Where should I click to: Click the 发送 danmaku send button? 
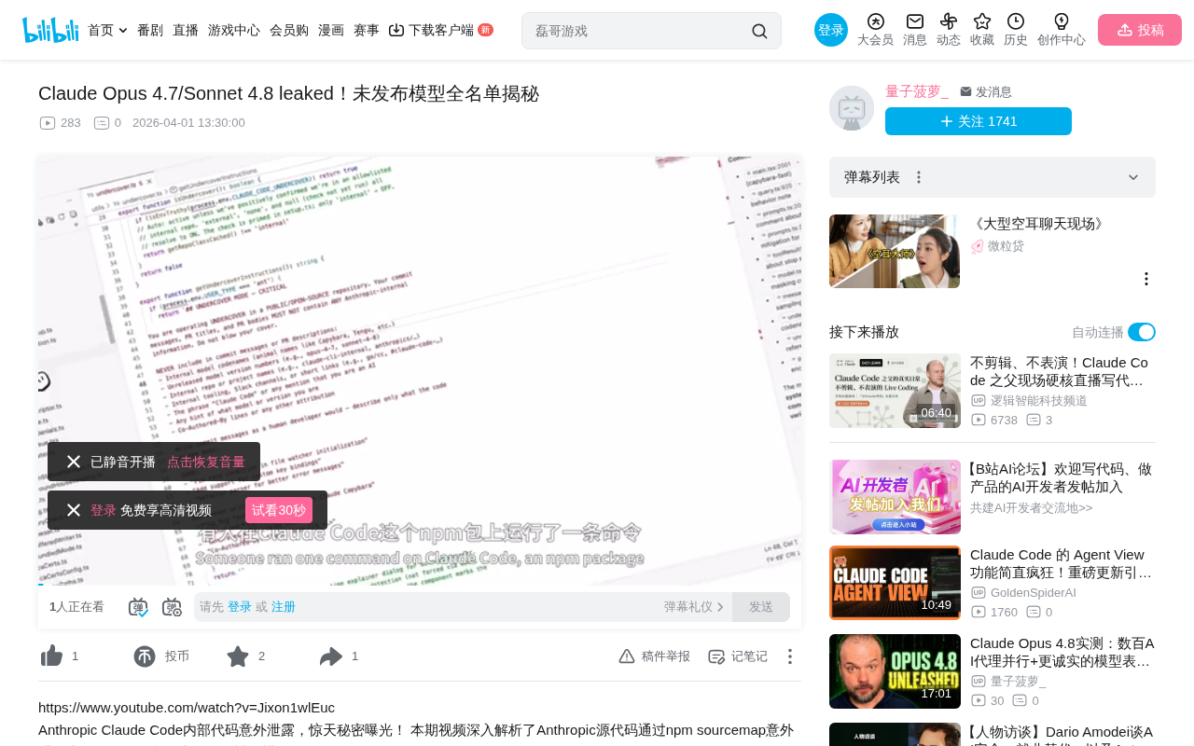pyautogui.click(x=761, y=607)
